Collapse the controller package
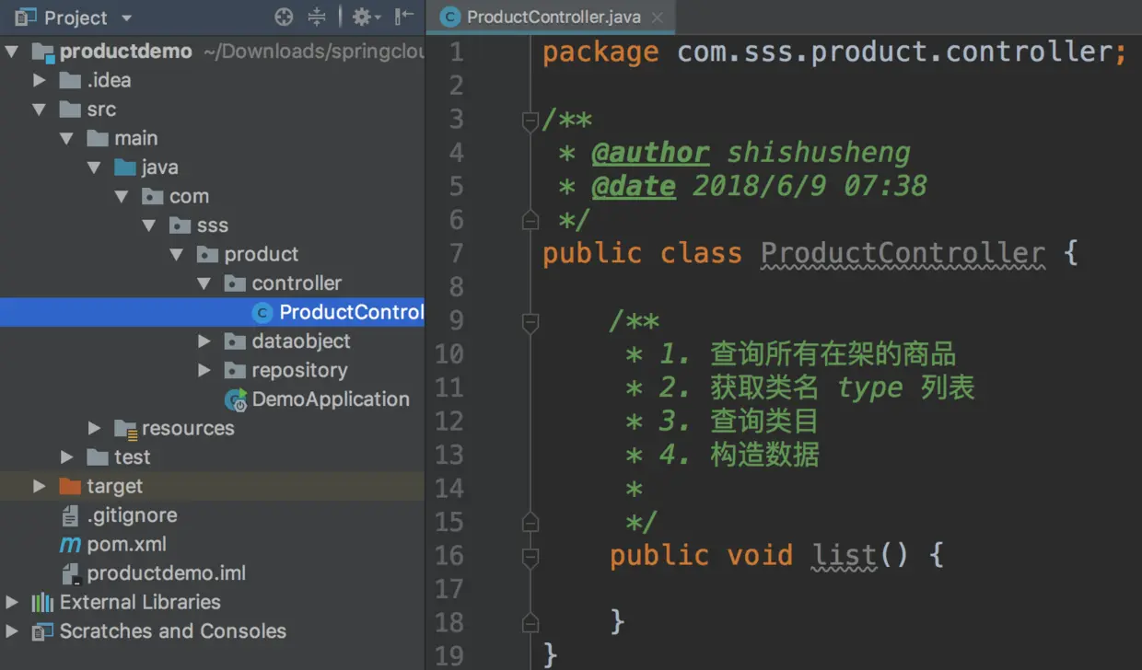 205,283
